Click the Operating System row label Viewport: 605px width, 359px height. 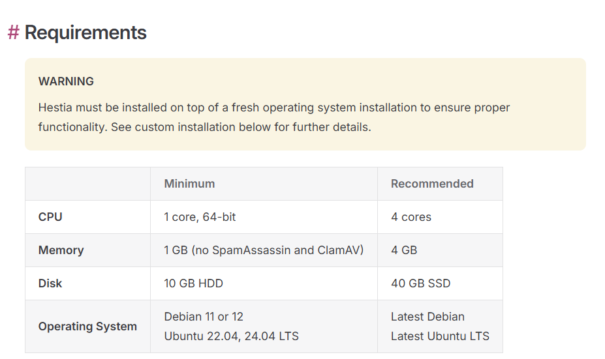coord(87,326)
